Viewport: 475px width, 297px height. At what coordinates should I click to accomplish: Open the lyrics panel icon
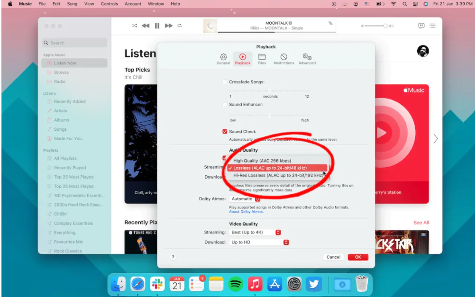click(x=421, y=26)
